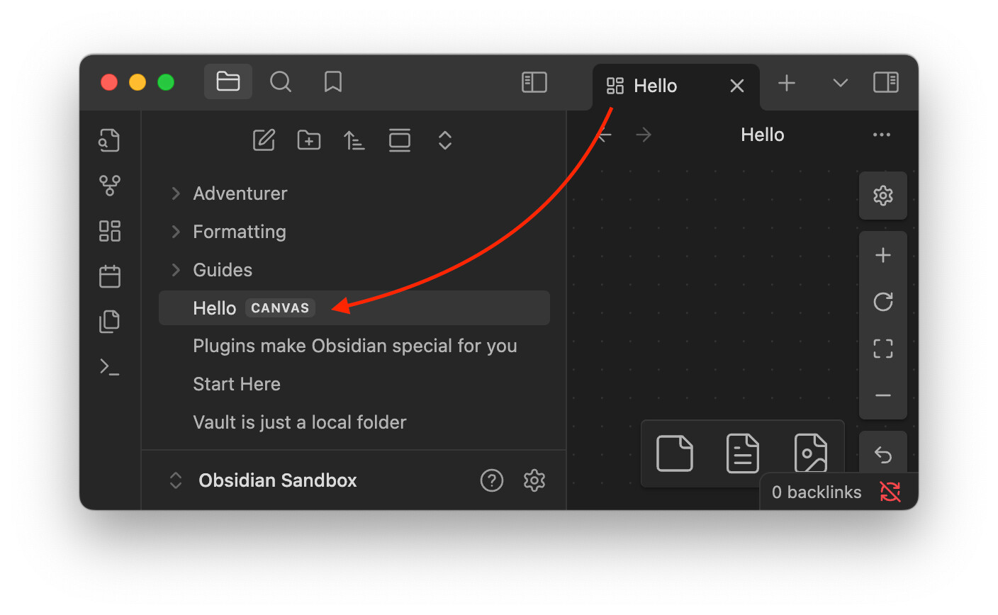
Task: Open the quick switcher icon in ribbon
Action: (109, 140)
